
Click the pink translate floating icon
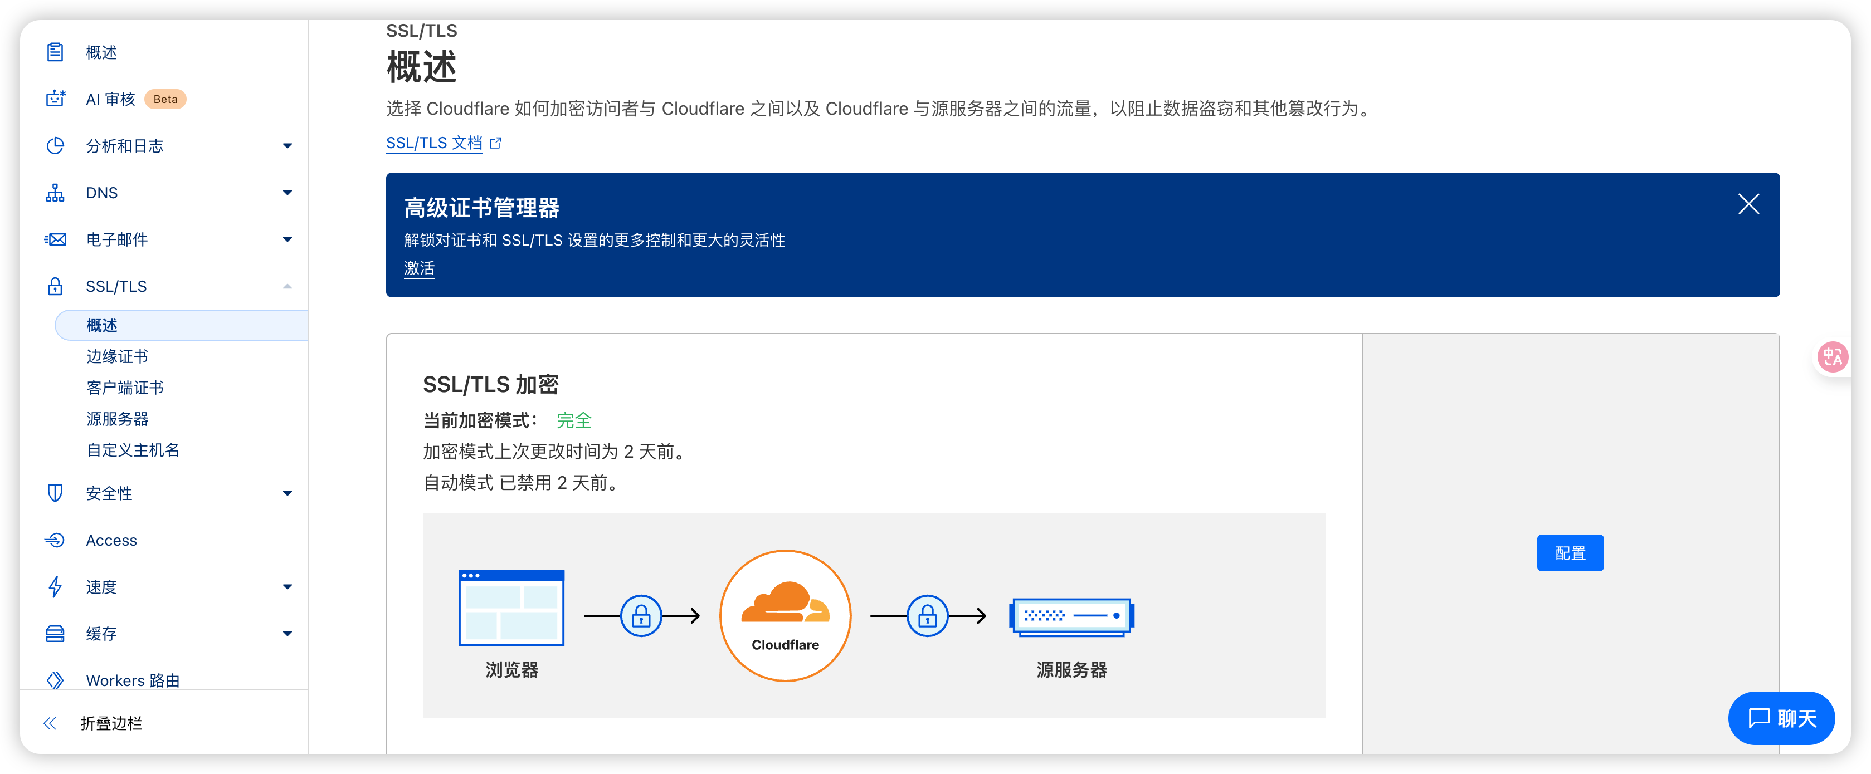click(x=1832, y=356)
